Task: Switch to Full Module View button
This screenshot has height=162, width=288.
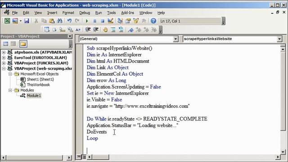Action: (x=84, y=157)
